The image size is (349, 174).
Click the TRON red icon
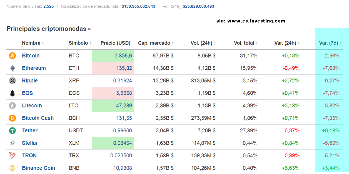[x=13, y=156]
